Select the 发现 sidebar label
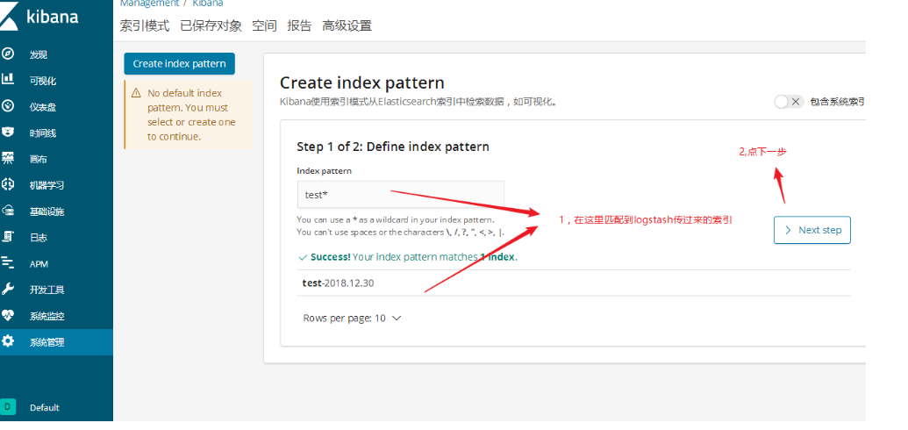This screenshot has height=430, width=908. tap(39, 54)
